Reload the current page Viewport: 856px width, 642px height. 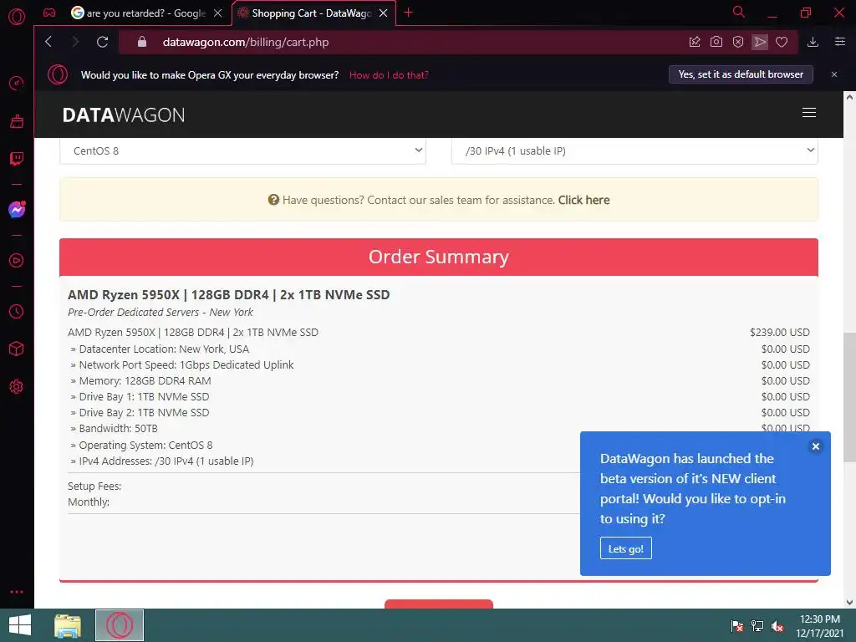[102, 42]
